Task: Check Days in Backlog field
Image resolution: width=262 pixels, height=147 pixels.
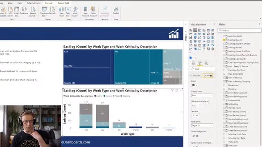Action: point(224,78)
